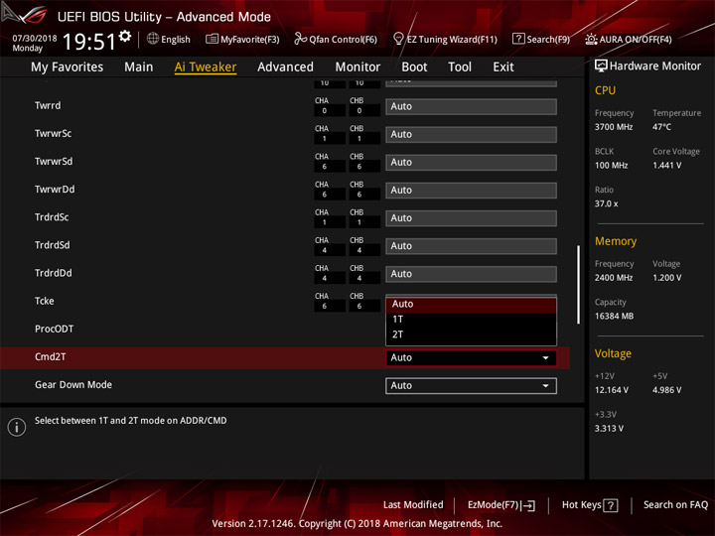Choose 2T in Cmd2T dropdown list
This screenshot has height=536, width=715.
pyautogui.click(x=471, y=335)
